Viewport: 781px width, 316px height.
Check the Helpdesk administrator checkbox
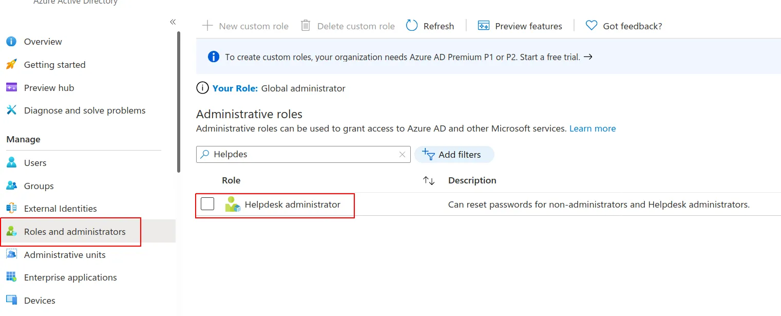(207, 205)
